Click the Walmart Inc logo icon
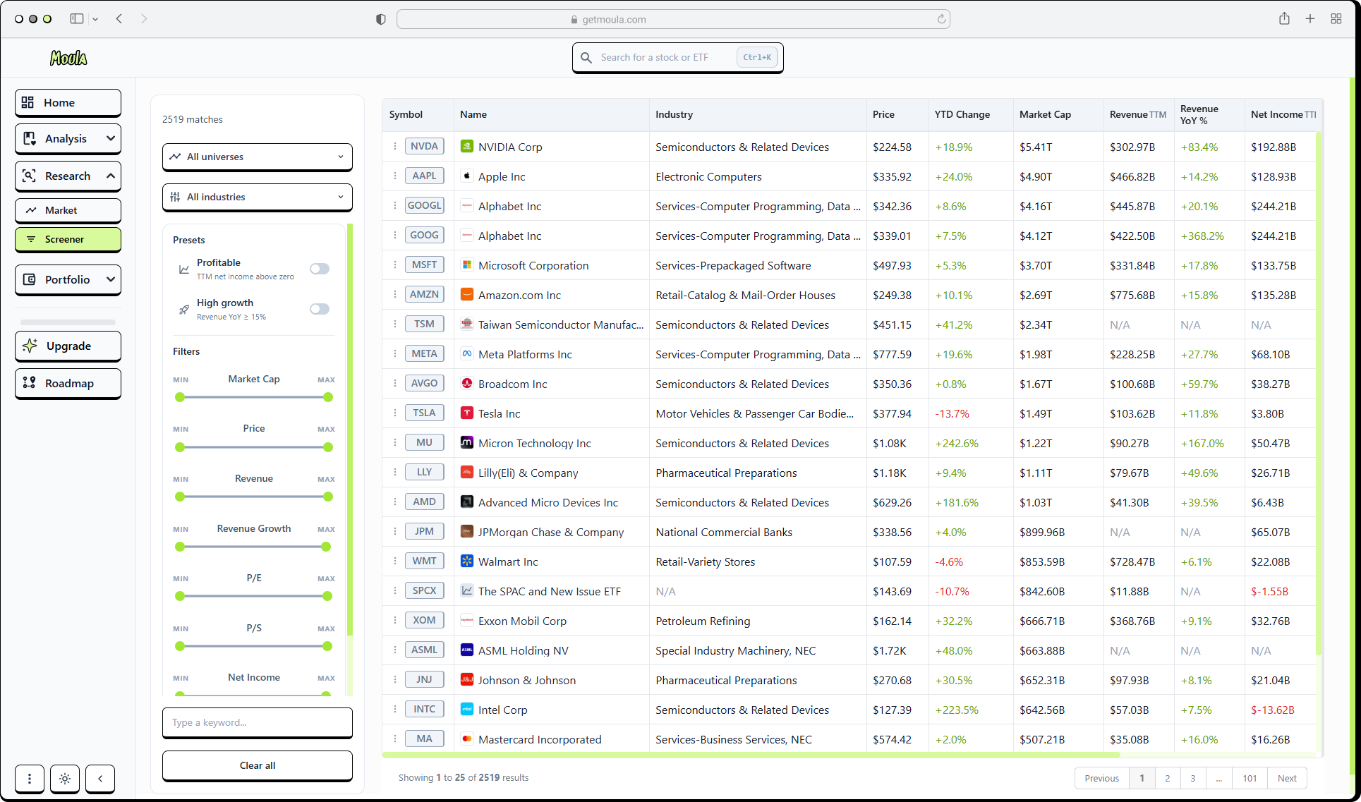1361x802 pixels. coord(466,561)
